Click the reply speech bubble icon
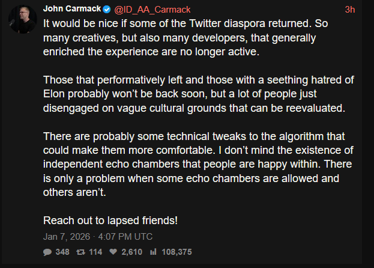 click(47, 252)
